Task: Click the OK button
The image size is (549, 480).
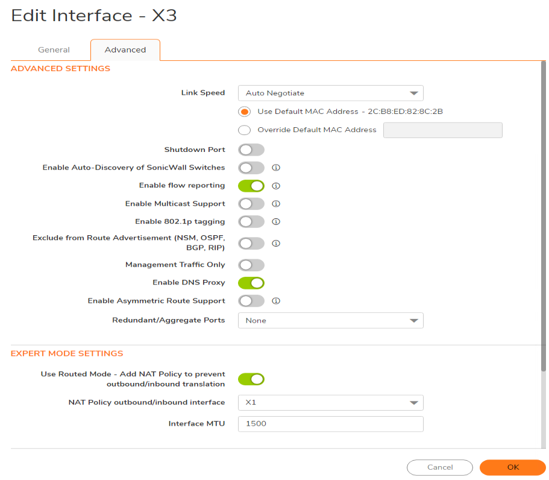Action: pos(512,467)
